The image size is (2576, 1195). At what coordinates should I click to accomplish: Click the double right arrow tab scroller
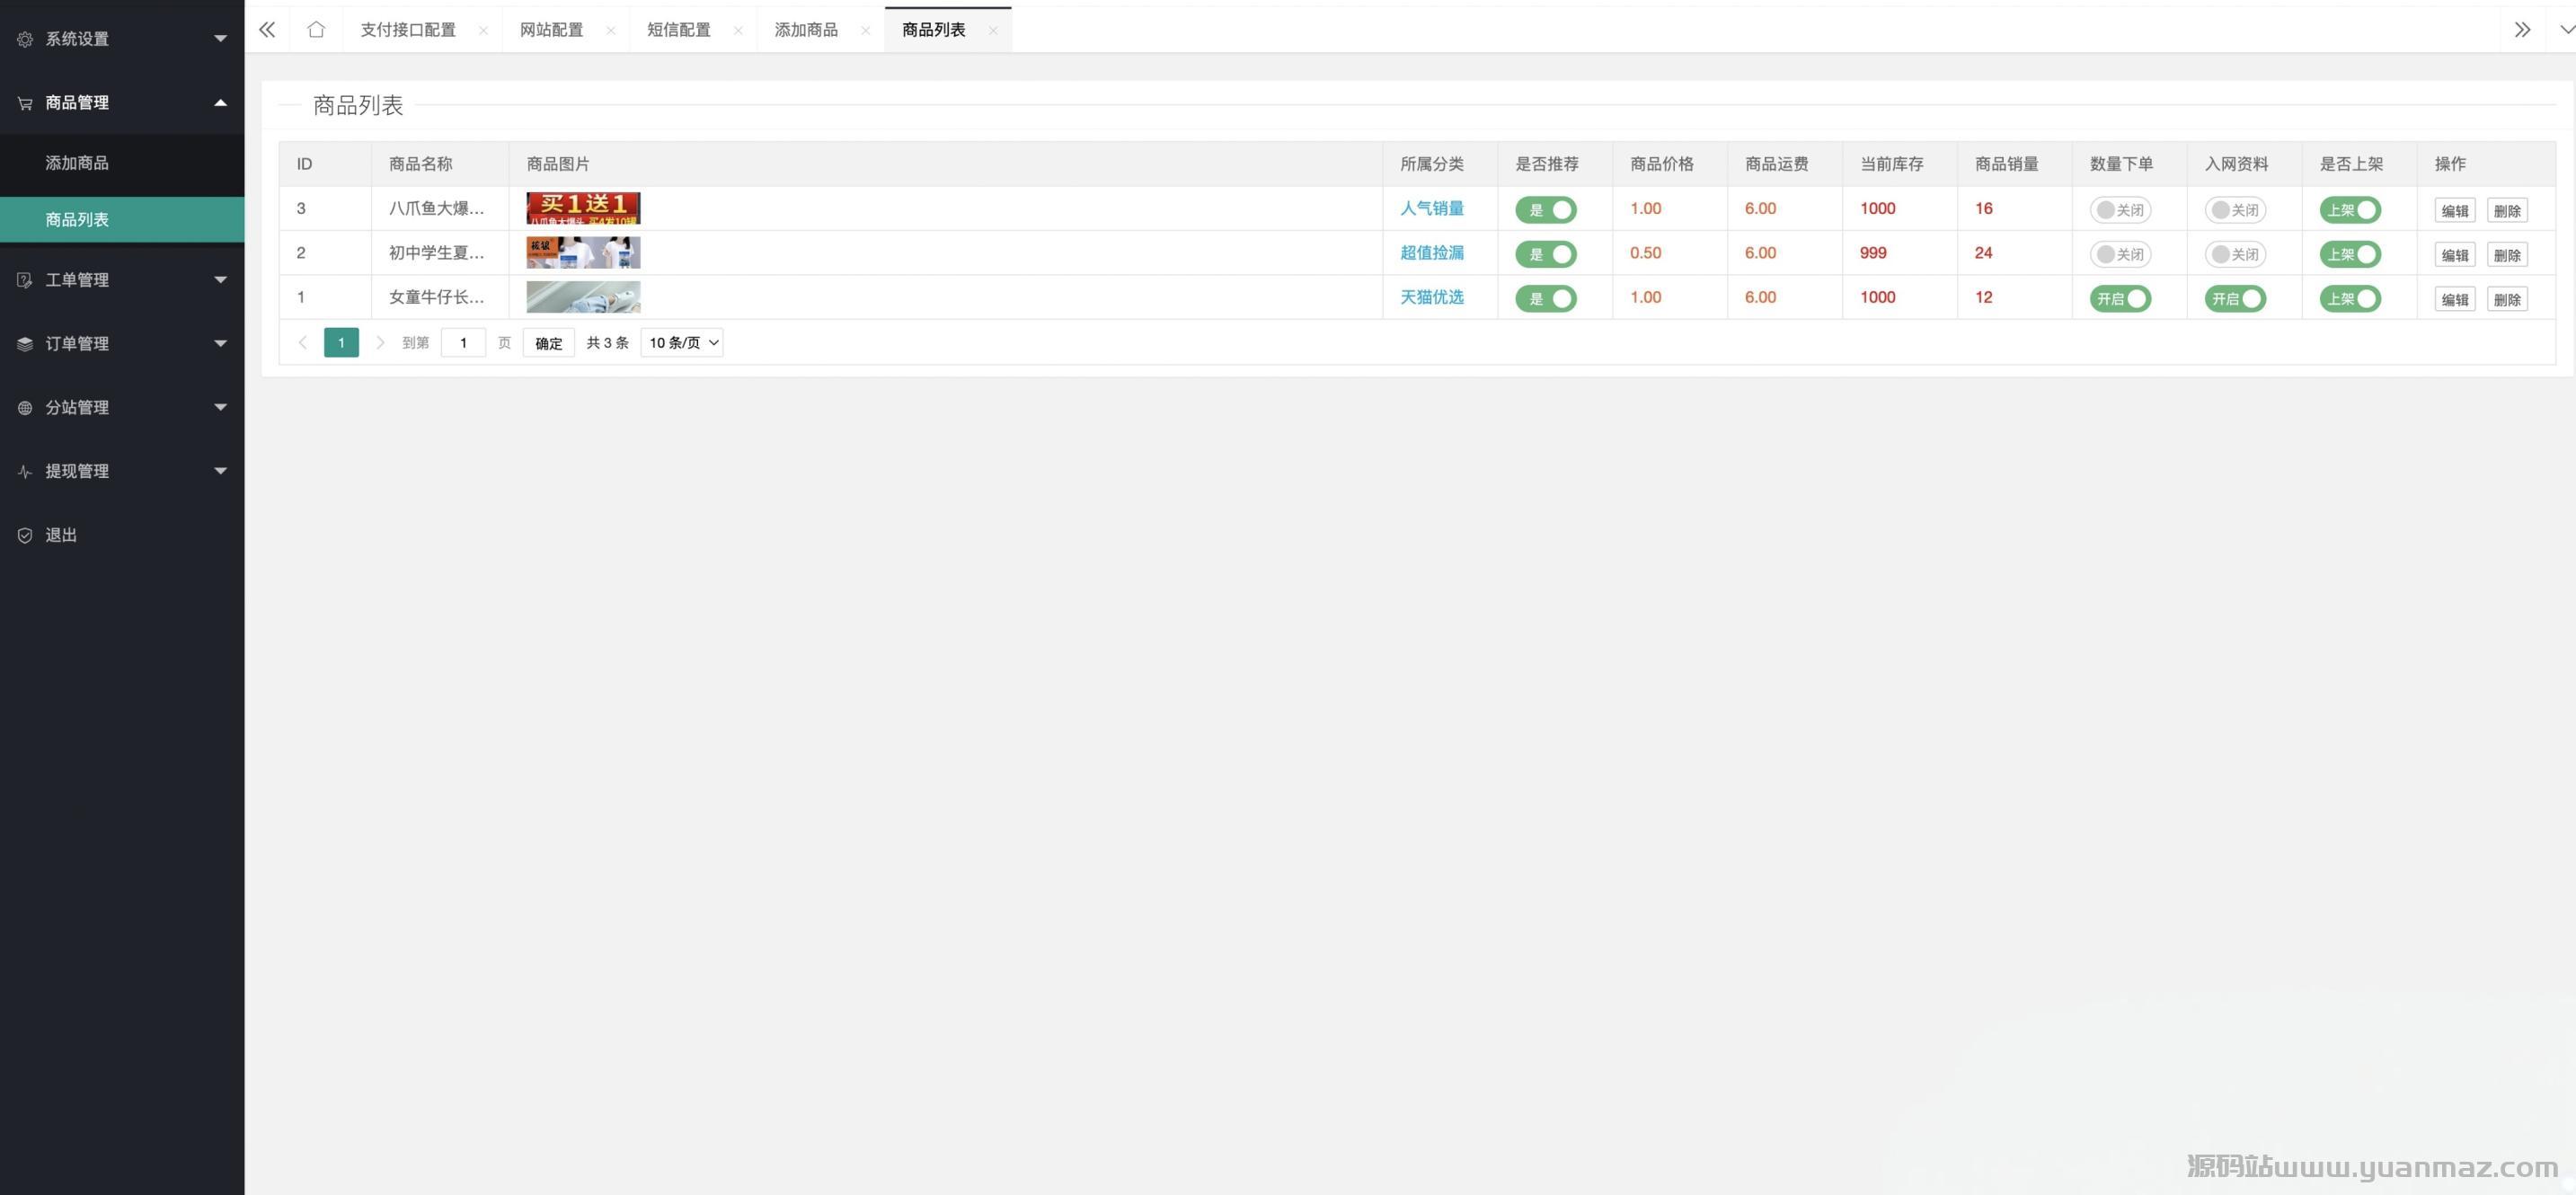[2522, 29]
